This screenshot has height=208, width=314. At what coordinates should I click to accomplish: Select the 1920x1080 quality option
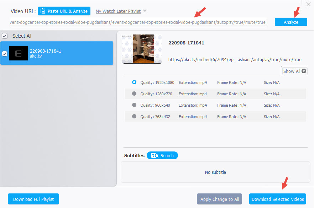point(134,82)
